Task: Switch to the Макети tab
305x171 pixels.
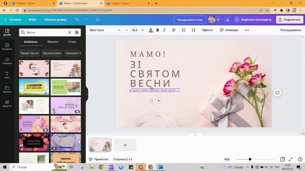Action: coord(53,42)
